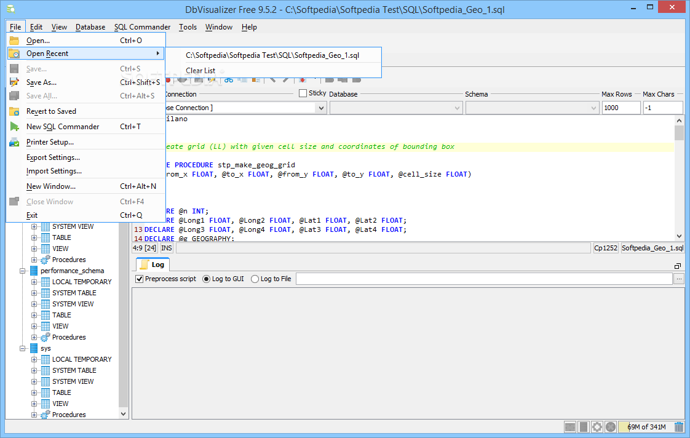
Task: Click the DbVisualizer app icon in title bar
Action: 10,9
